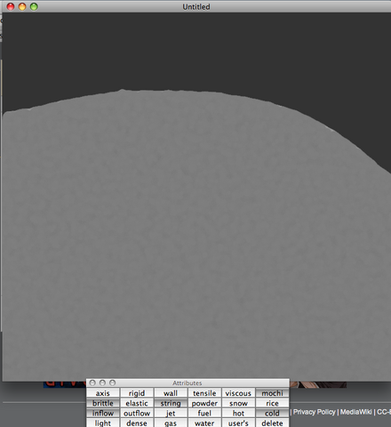Screen dimensions: 391x427
Task: Disable the string attribute
Action: tap(171, 403)
